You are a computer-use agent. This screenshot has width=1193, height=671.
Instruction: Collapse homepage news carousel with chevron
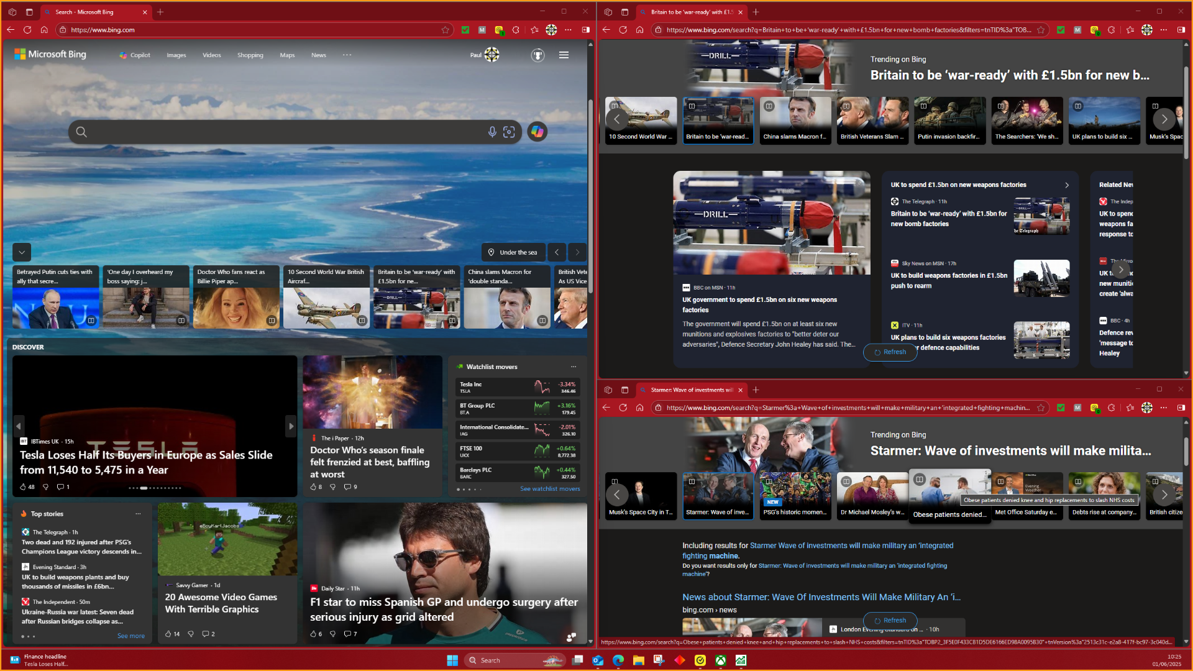(22, 252)
